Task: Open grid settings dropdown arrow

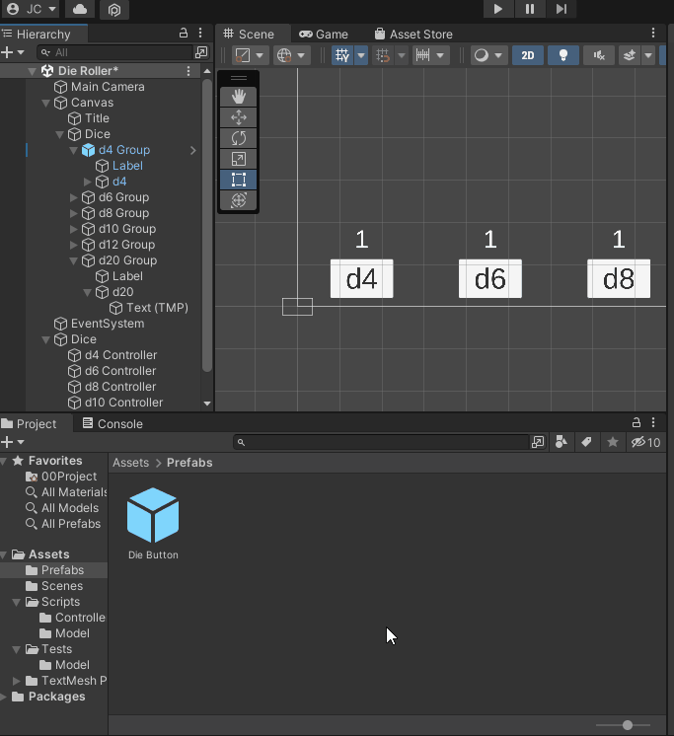Action: point(361,55)
